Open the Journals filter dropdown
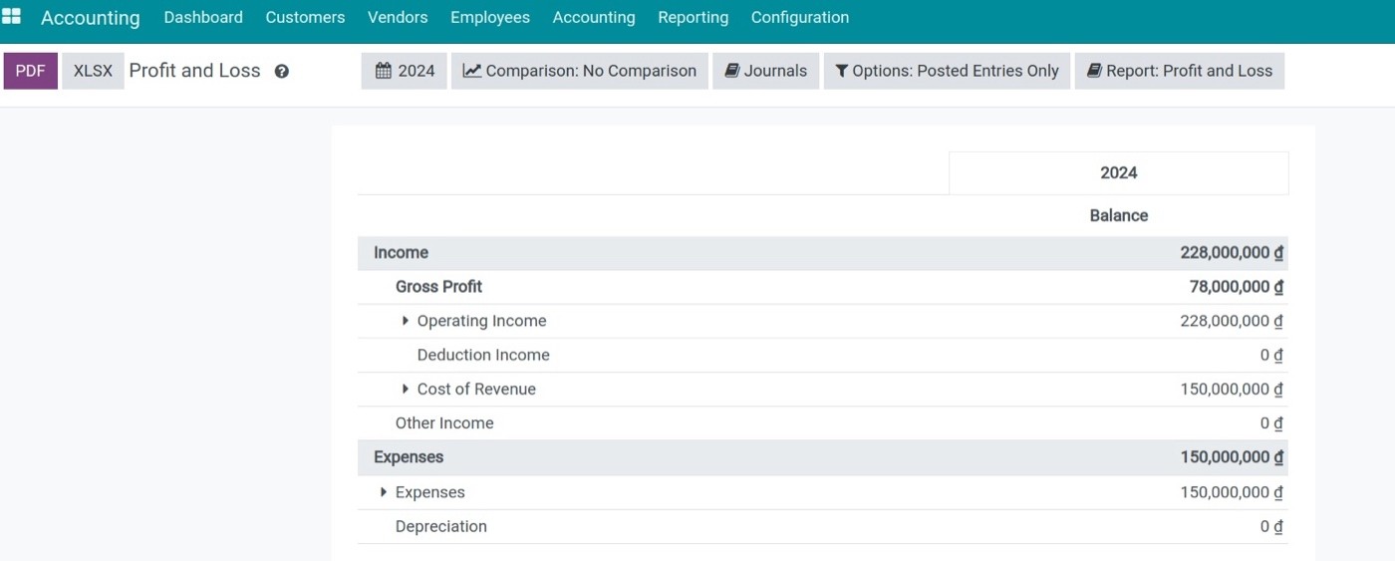The width and height of the screenshot is (1395, 561). coord(765,71)
